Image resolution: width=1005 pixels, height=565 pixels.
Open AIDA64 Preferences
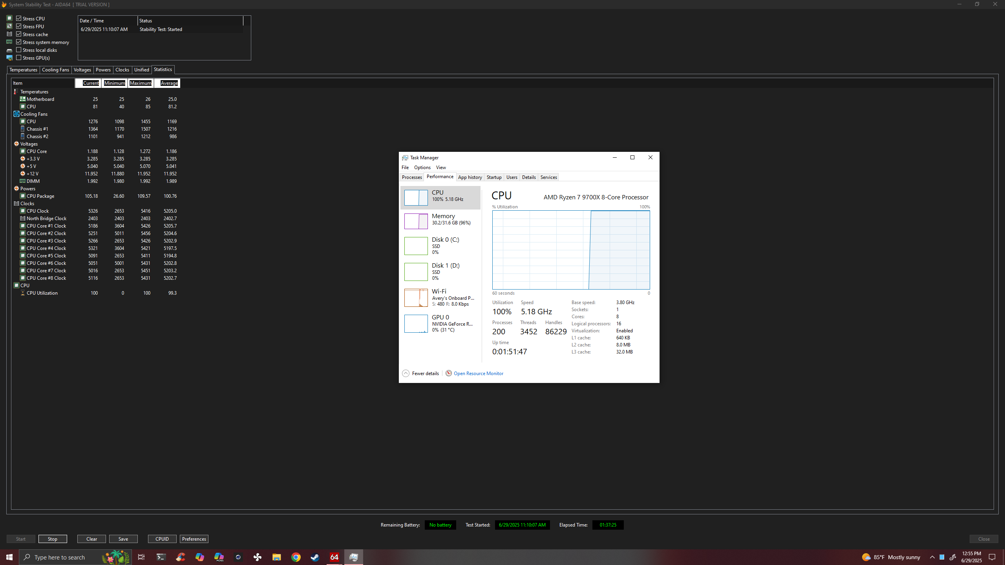click(x=194, y=539)
